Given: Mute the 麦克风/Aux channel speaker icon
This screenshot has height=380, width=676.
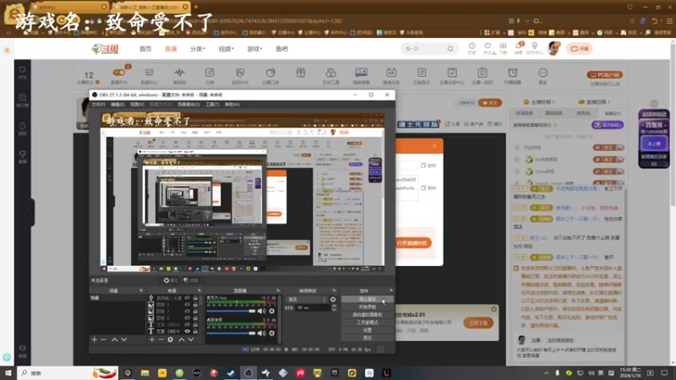Looking at the screenshot, I should point(261,311).
